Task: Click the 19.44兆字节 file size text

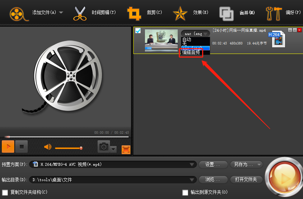Action: coord(257,43)
